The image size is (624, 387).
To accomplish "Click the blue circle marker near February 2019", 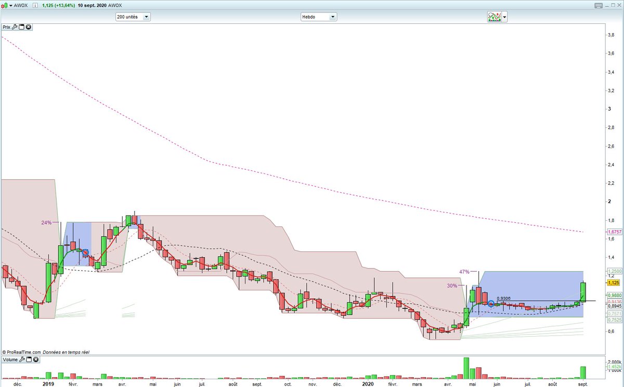I will [85, 252].
